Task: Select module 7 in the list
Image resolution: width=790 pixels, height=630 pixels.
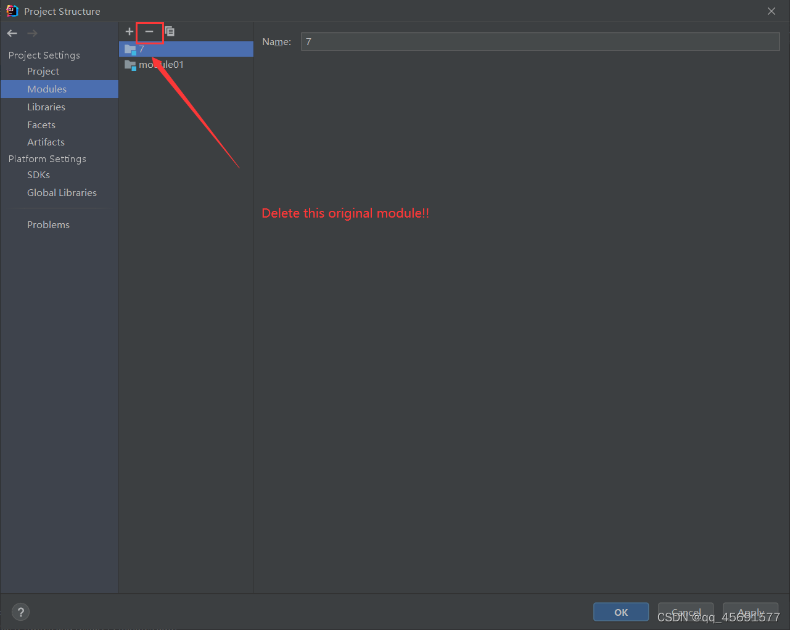Action: pos(186,49)
